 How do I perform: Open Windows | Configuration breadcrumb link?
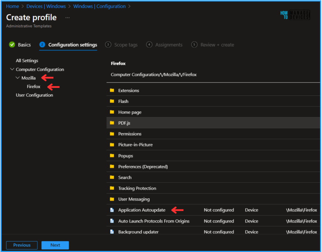(99, 6)
